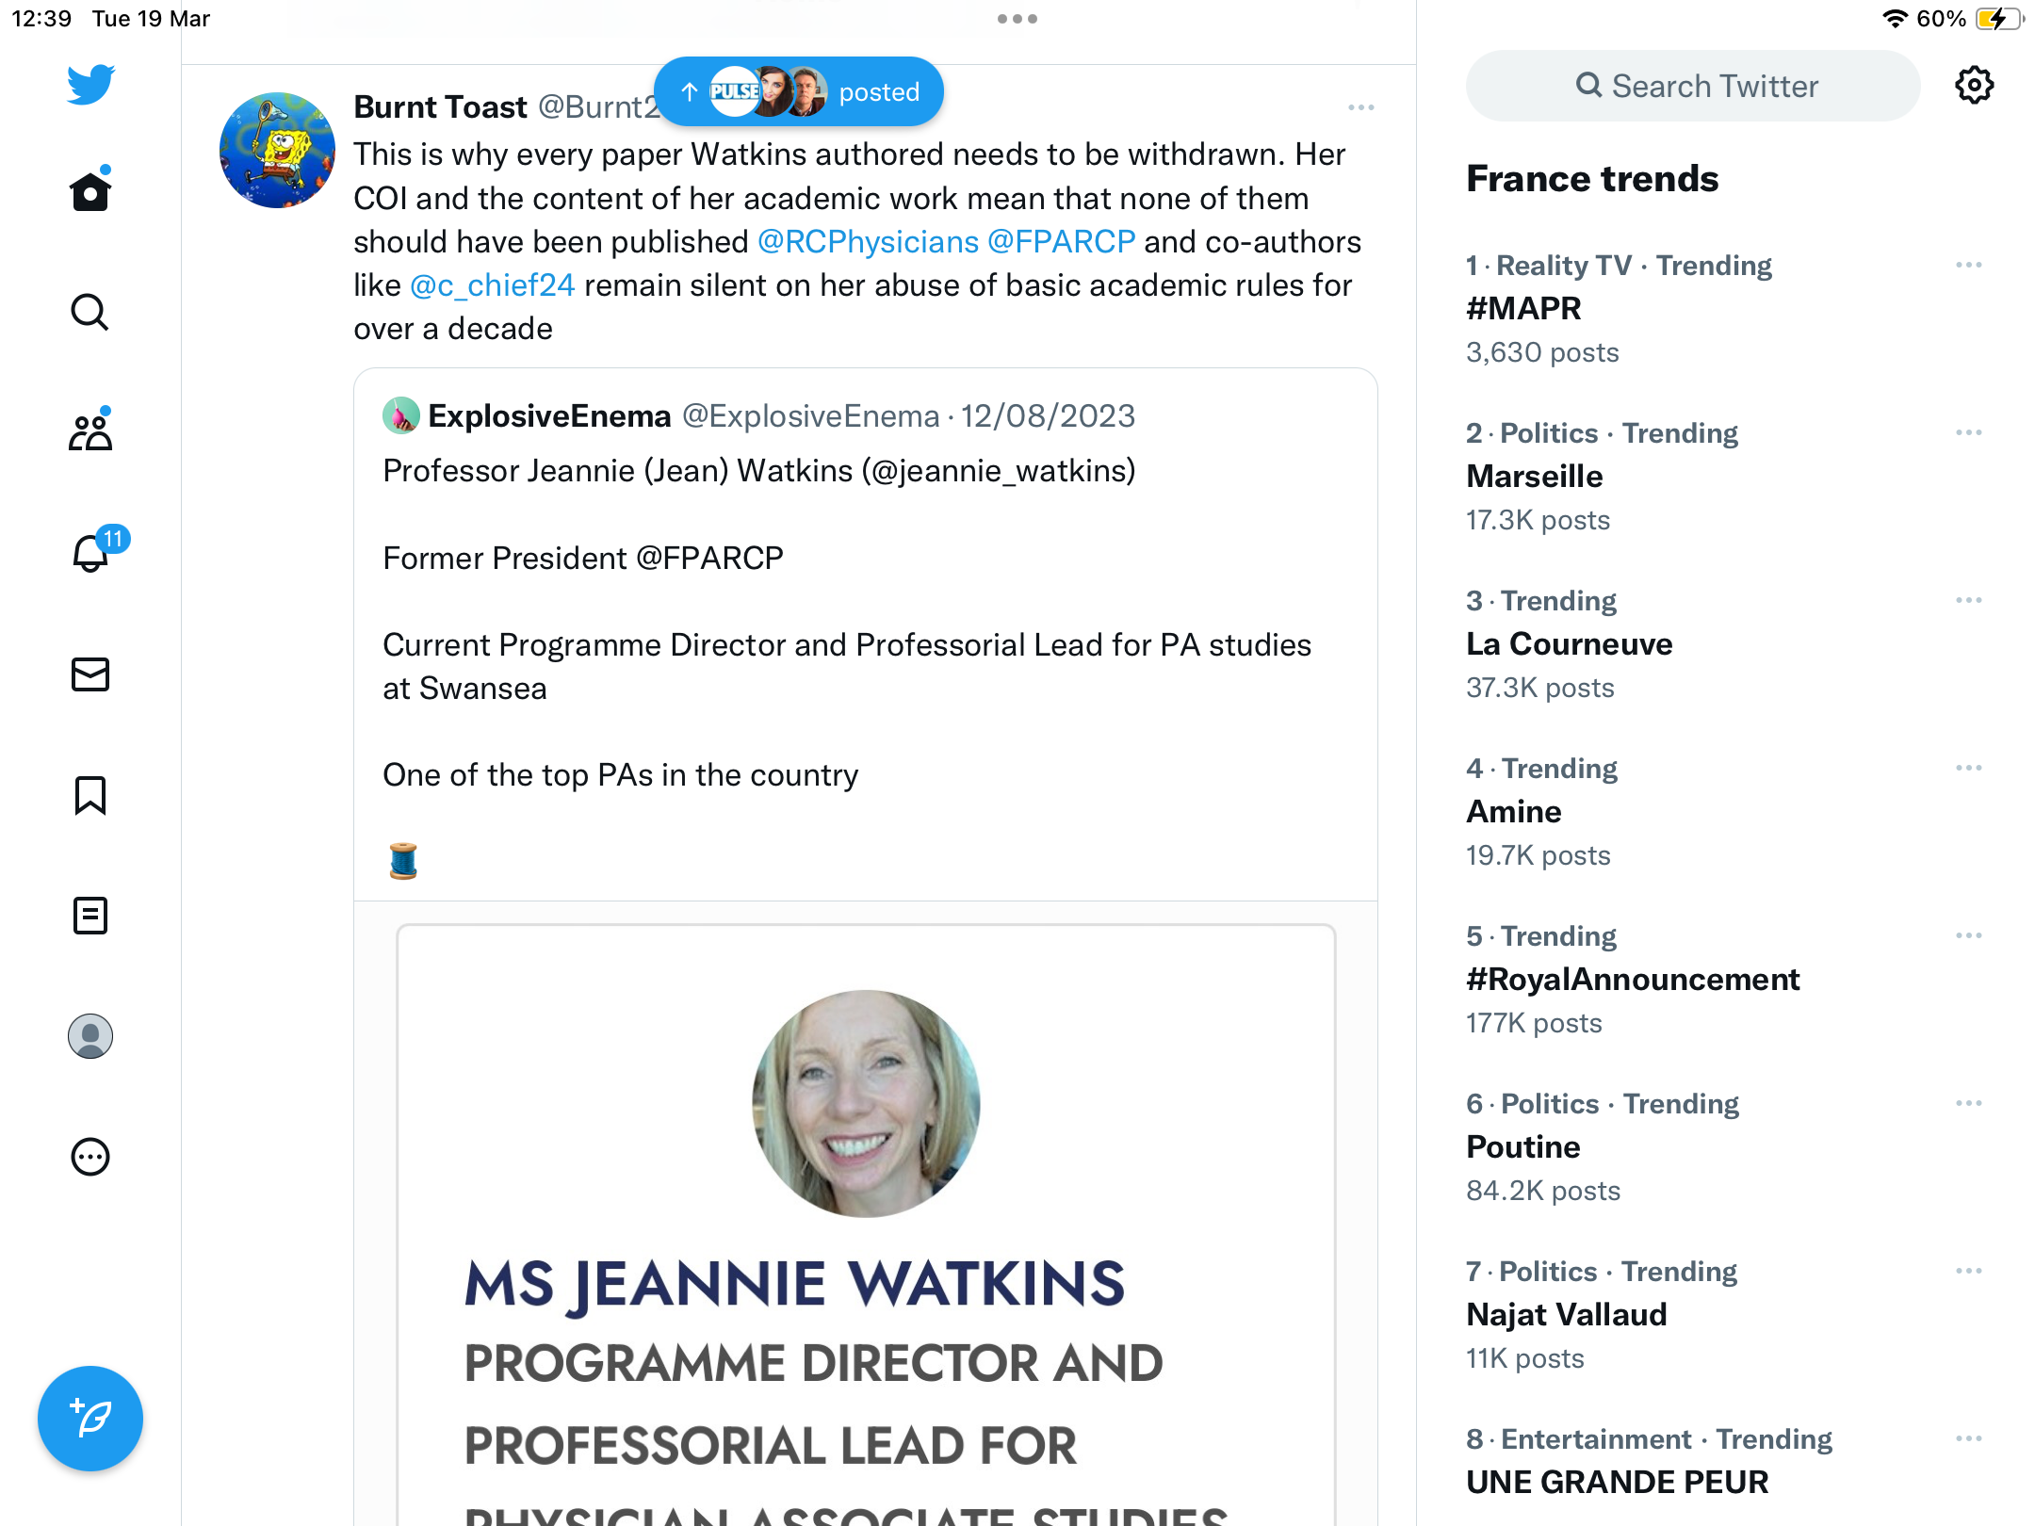This screenshot has width=2035, height=1526.
Task: Open Communities icon in sidebar
Action: point(90,432)
